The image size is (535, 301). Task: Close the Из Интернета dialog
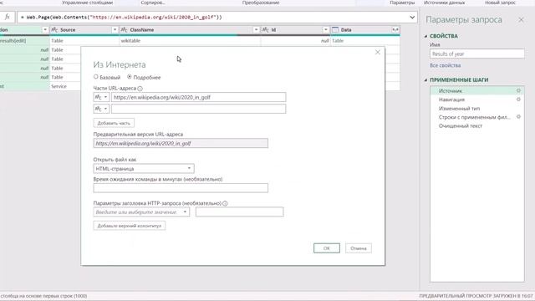[377, 52]
